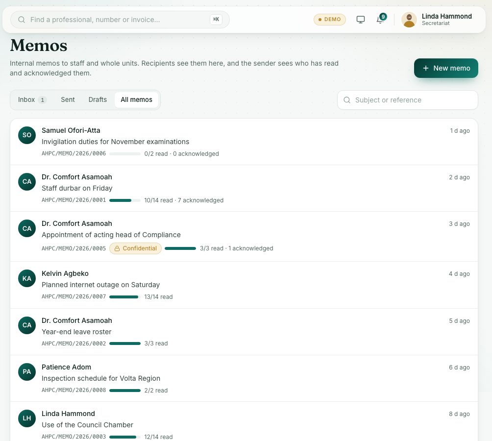
Task: Click the PA avatar for Patience Adom
Action: pyautogui.click(x=27, y=372)
